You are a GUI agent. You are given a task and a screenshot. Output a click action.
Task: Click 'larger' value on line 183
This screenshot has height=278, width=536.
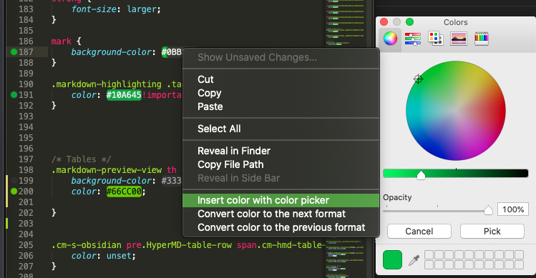pyautogui.click(x=142, y=9)
